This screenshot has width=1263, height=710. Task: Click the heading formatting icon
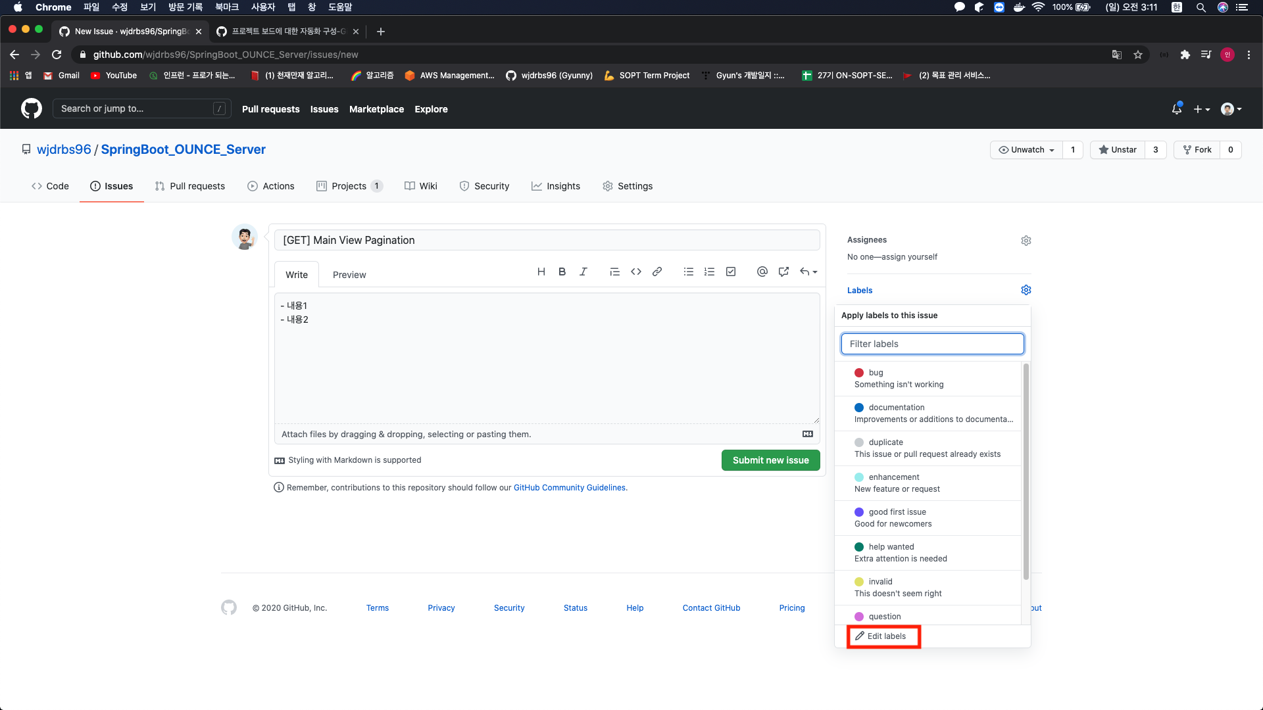(x=541, y=272)
